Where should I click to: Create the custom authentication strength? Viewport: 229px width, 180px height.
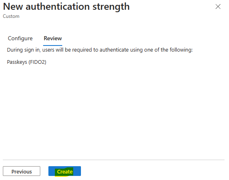tap(65, 171)
